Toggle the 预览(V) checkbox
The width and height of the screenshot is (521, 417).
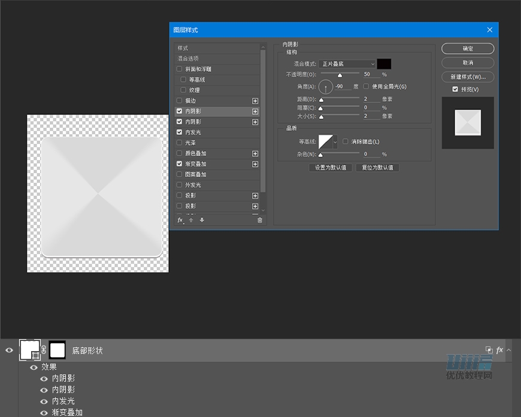(455, 89)
